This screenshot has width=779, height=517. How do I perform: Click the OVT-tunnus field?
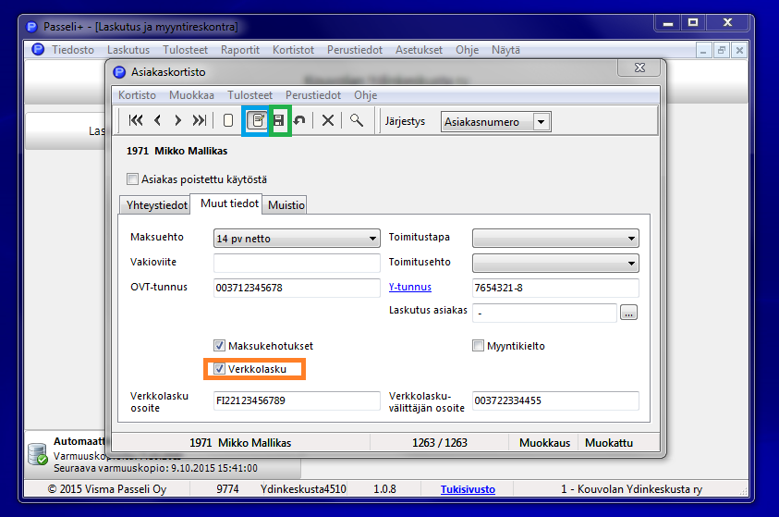(297, 288)
